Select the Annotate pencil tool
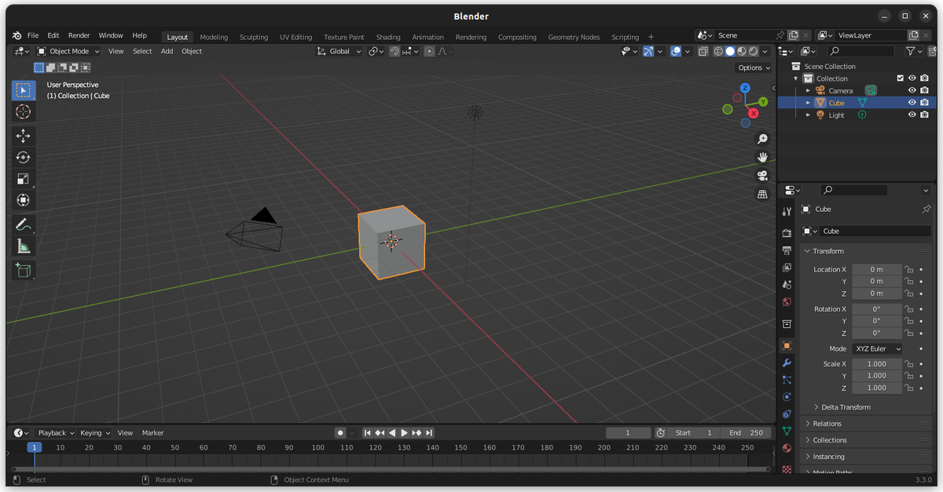This screenshot has height=492, width=943. (24, 224)
